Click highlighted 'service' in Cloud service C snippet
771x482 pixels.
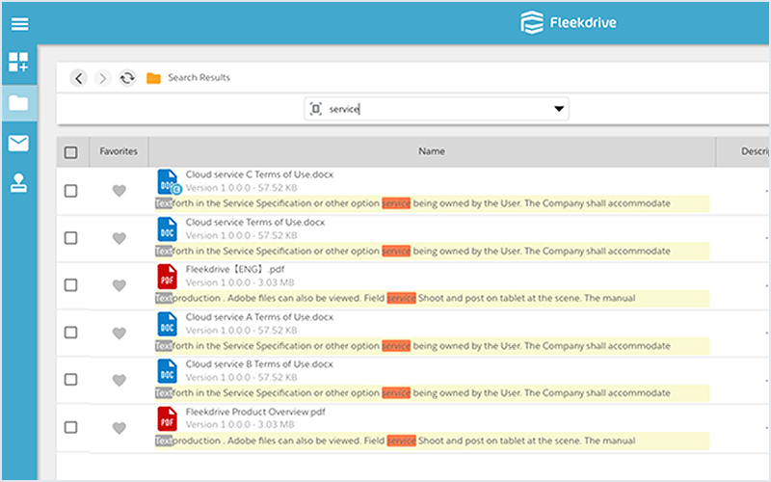396,203
